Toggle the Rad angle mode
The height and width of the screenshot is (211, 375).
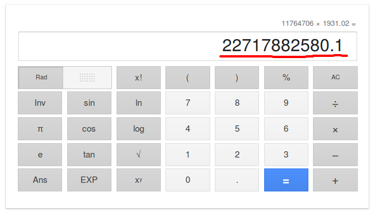(x=41, y=78)
